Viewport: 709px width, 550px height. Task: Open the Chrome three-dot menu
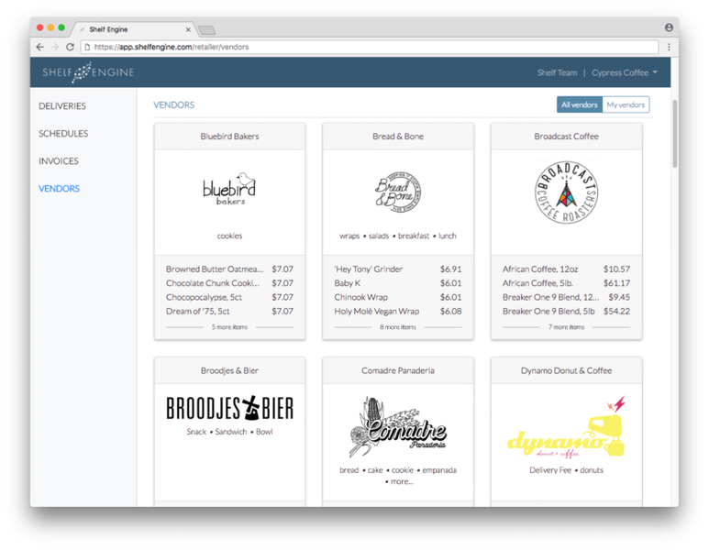(669, 47)
